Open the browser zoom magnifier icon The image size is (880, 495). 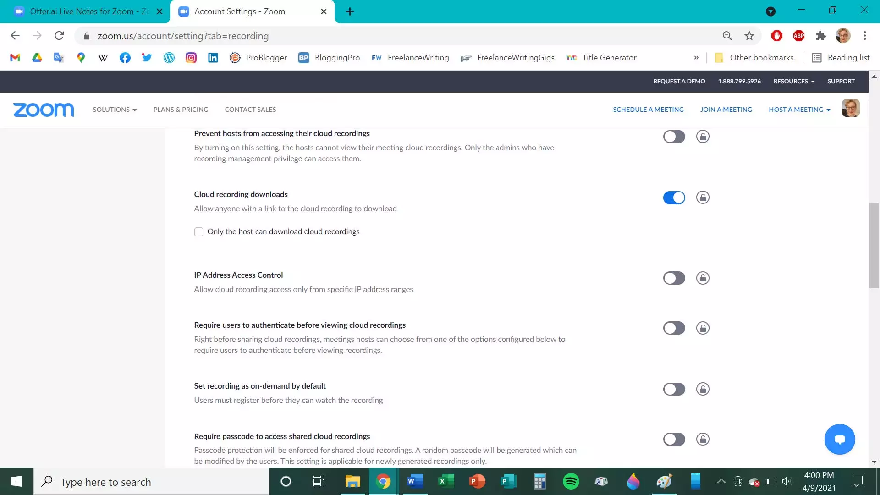coord(727,36)
